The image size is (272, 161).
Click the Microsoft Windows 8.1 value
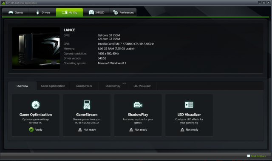(x=112, y=63)
